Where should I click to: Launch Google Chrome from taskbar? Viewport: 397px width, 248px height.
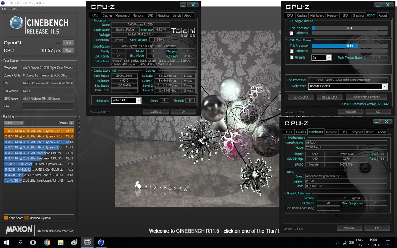click(x=47, y=242)
